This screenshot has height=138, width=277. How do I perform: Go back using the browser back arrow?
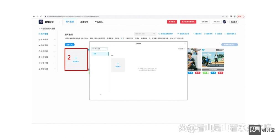pos(34,16)
